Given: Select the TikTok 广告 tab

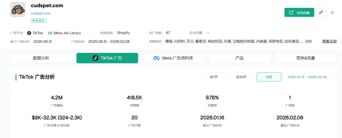Looking at the screenshot, I should pyautogui.click(x=107, y=58).
